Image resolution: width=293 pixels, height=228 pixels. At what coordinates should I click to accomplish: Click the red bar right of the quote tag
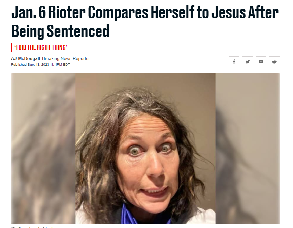pyautogui.click(x=70, y=47)
